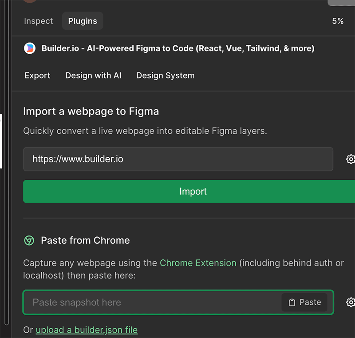Open the Design with AI tab
This screenshot has height=338, width=355.
[x=93, y=76]
